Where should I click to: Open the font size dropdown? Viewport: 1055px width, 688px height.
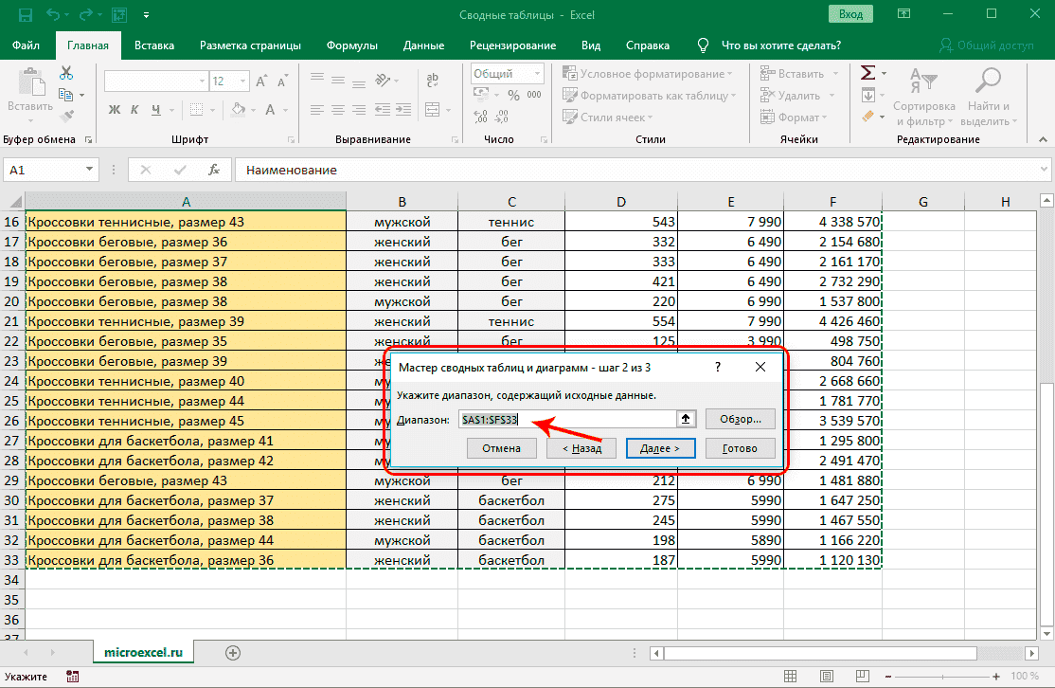click(244, 81)
